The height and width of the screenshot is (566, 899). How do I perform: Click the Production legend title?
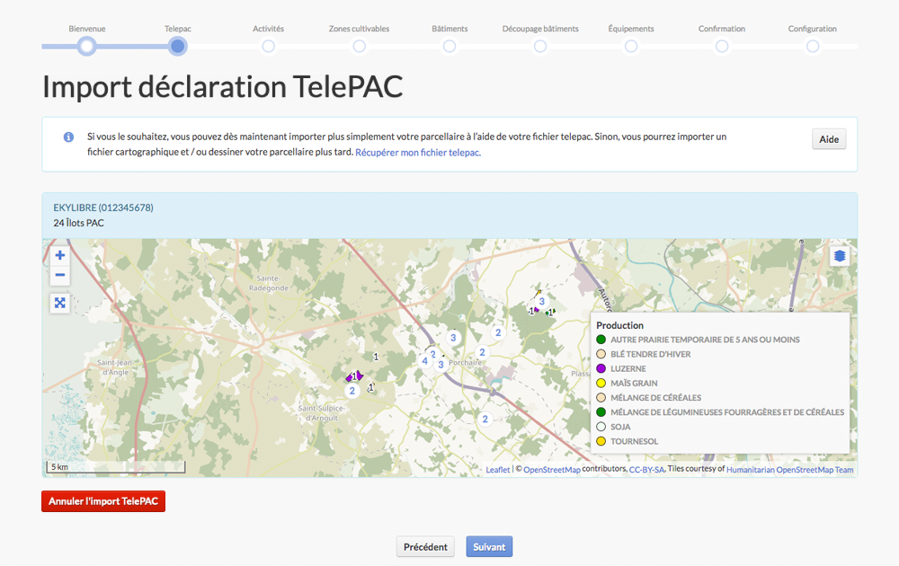pos(619,325)
